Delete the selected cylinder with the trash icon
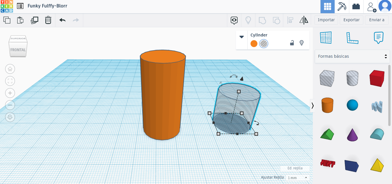This screenshot has width=392, height=184. [48, 20]
